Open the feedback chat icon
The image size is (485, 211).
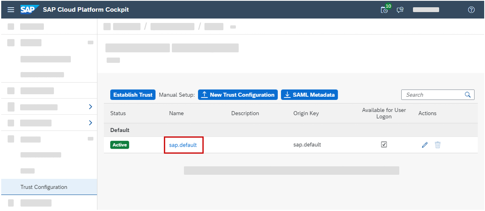pos(400,10)
